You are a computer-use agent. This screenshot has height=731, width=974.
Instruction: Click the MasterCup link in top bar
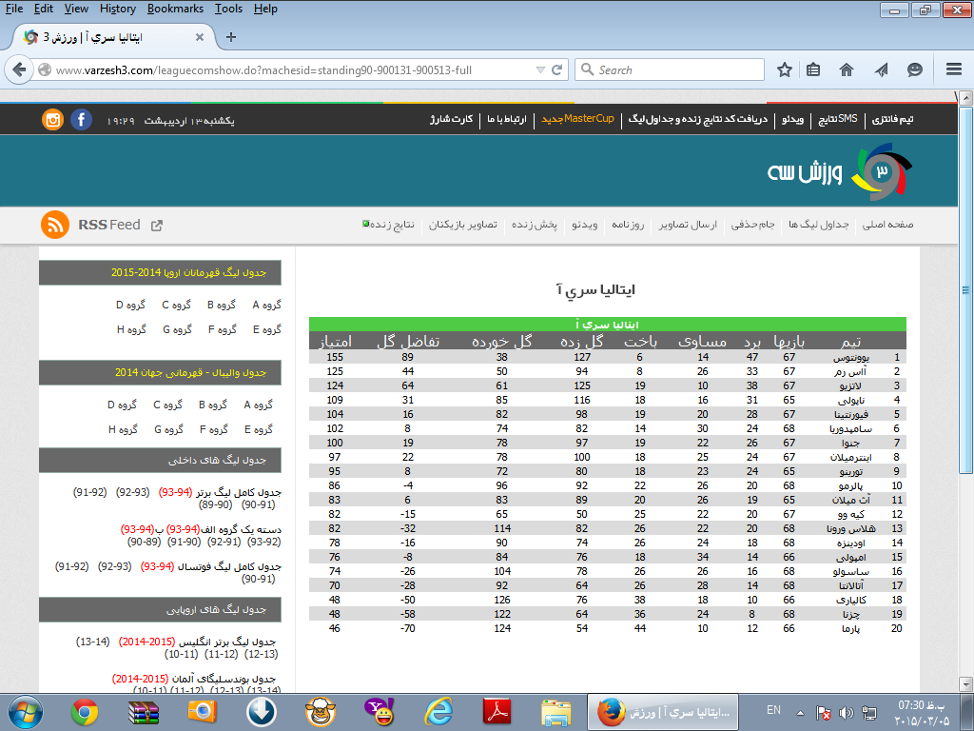point(589,119)
